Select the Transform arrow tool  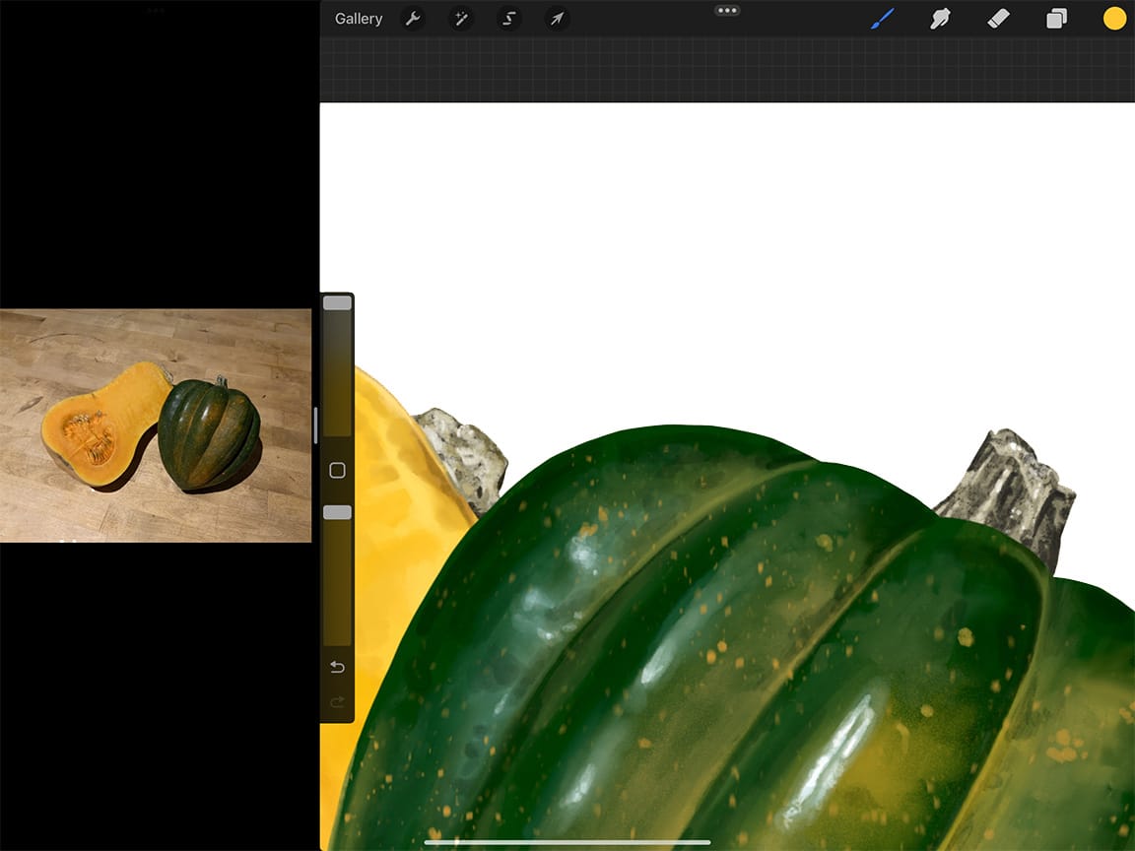(x=557, y=18)
